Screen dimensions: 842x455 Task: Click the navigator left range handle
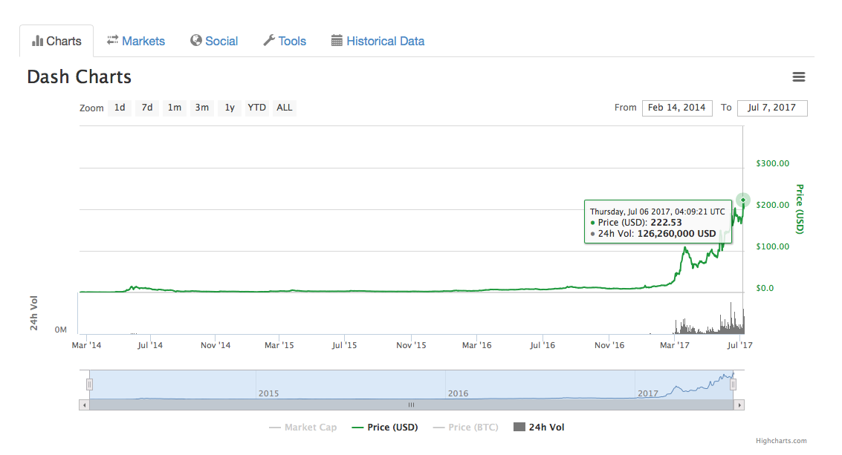[x=90, y=384]
